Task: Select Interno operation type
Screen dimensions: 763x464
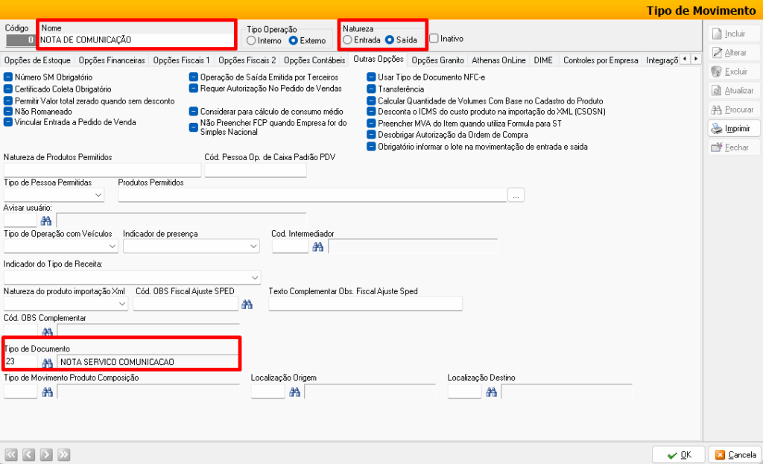Action: pyautogui.click(x=252, y=40)
